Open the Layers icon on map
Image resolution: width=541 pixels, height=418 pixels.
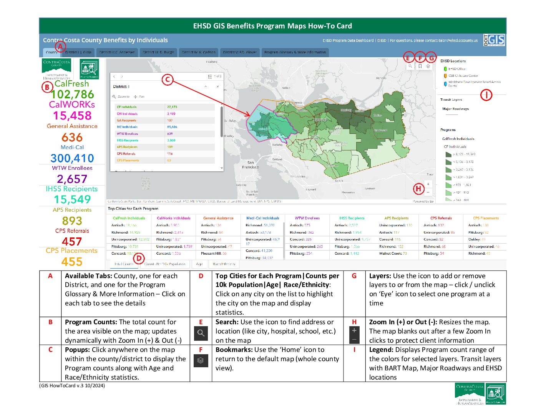428,66
